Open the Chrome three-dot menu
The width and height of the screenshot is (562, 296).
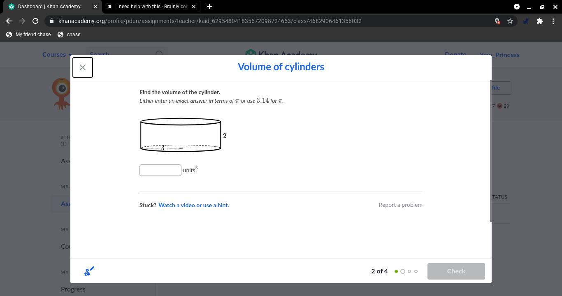click(x=553, y=21)
